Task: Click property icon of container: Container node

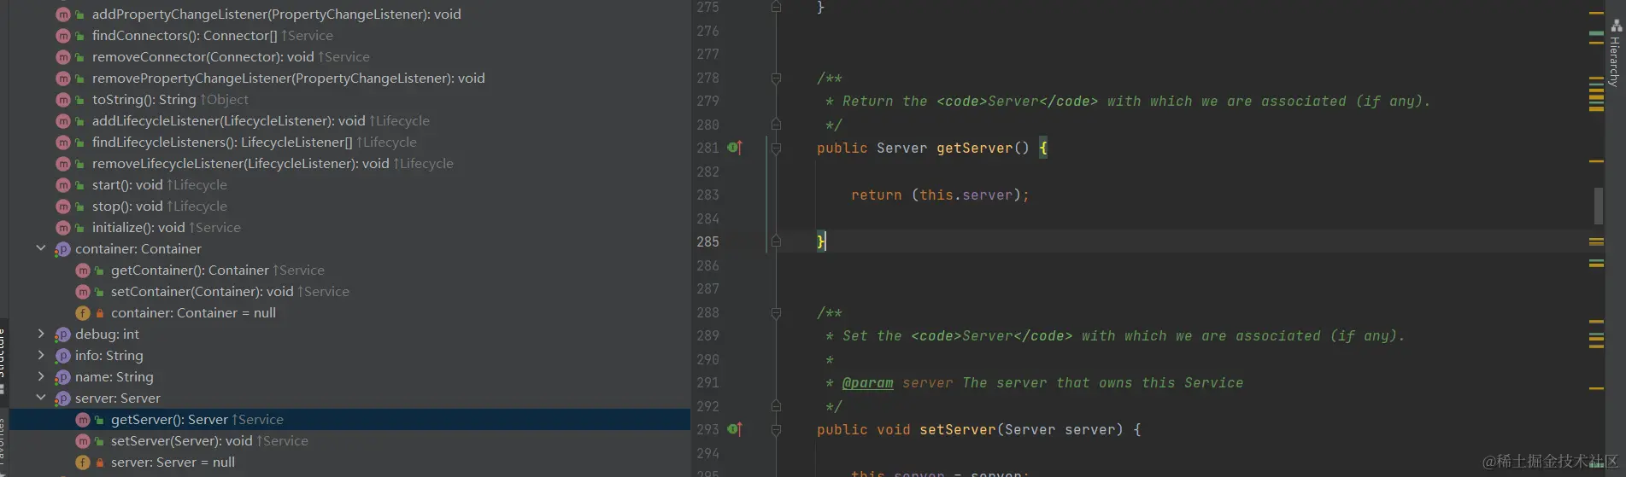Action: coord(62,249)
